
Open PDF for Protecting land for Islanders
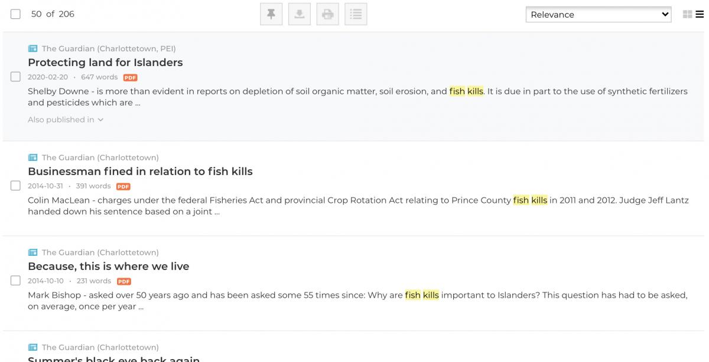point(130,77)
